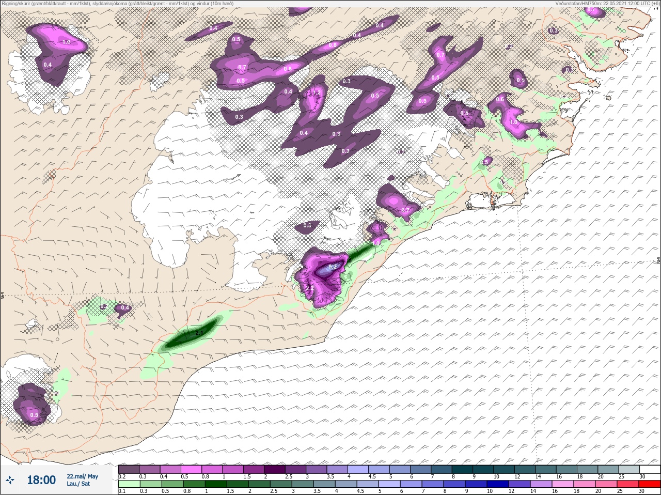Select lower legend swatch between 0.1 and 0.3
This screenshot has width=661, height=495.
pyautogui.click(x=129, y=484)
